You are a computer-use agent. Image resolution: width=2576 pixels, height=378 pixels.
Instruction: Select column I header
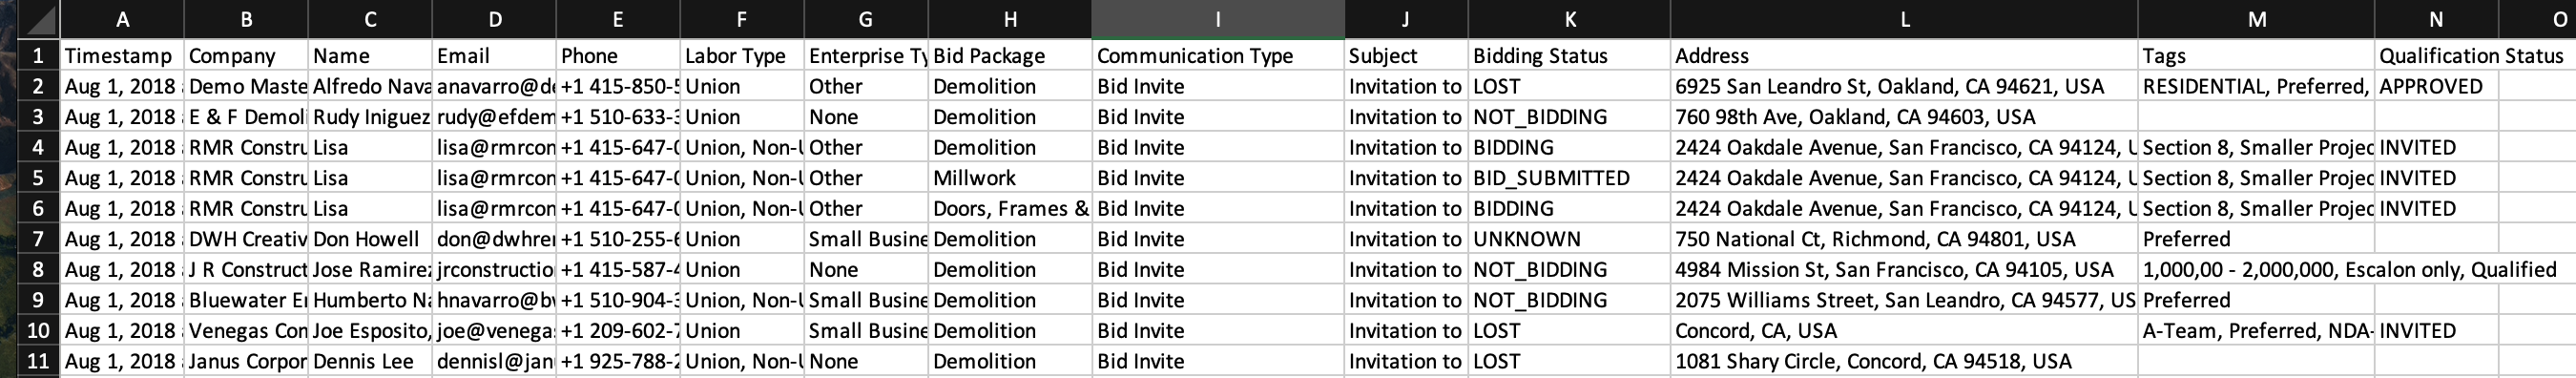1217,19
